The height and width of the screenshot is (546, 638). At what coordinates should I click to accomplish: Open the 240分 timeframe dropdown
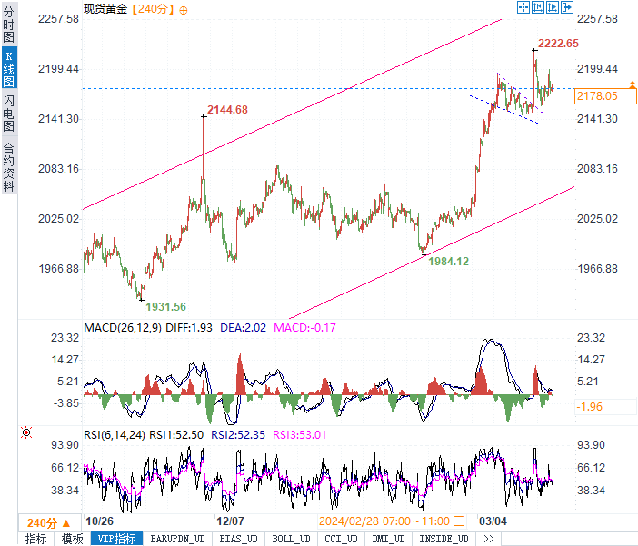49,522
